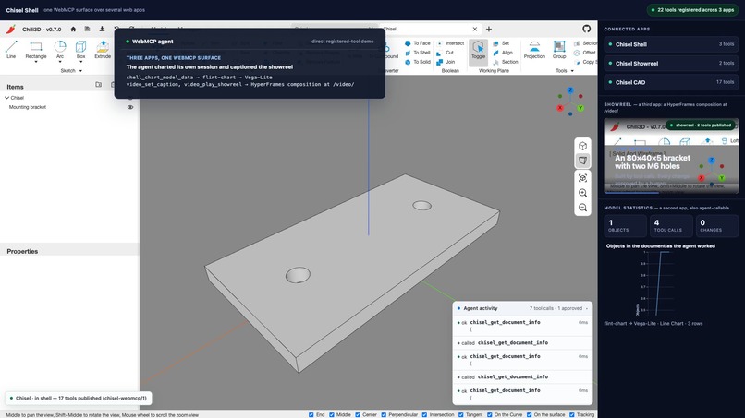Click Chisel in shell status pill
Viewport: 745px width, 418px height.
click(79, 398)
